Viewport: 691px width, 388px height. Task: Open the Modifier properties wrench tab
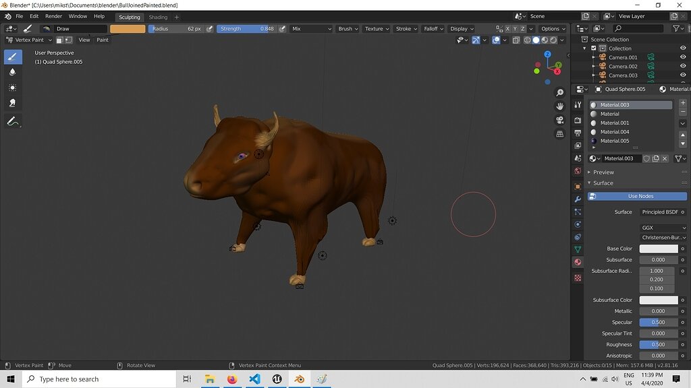click(578, 199)
